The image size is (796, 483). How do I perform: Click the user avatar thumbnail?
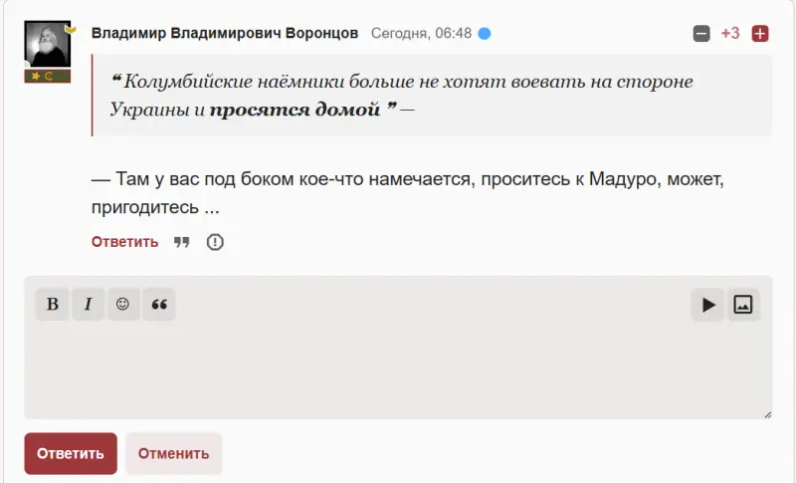46,45
